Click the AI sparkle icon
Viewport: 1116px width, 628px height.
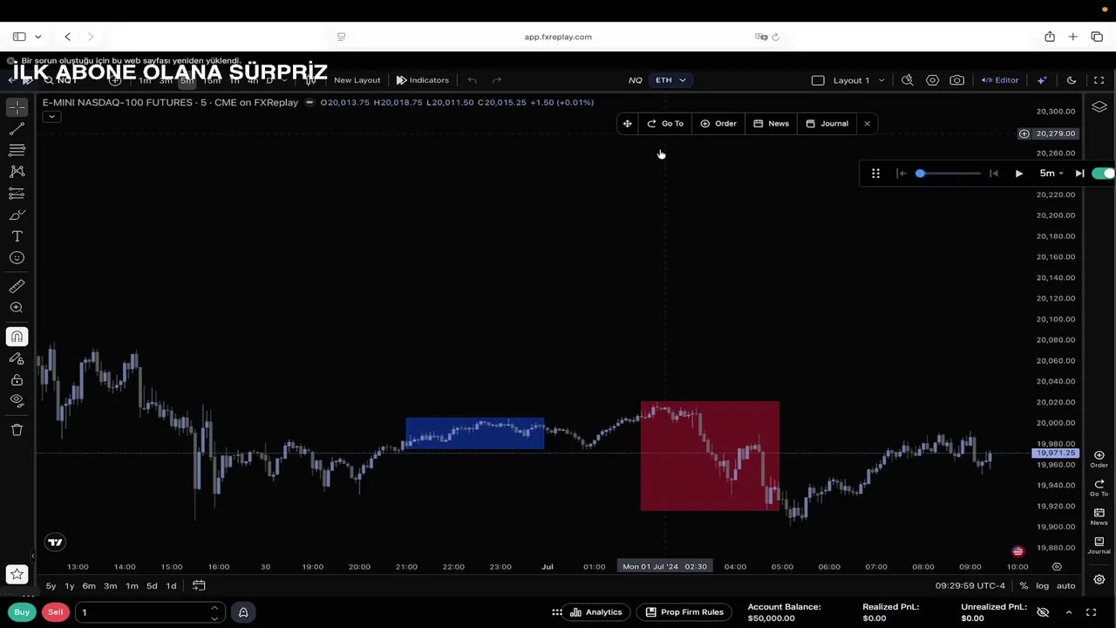click(1042, 80)
